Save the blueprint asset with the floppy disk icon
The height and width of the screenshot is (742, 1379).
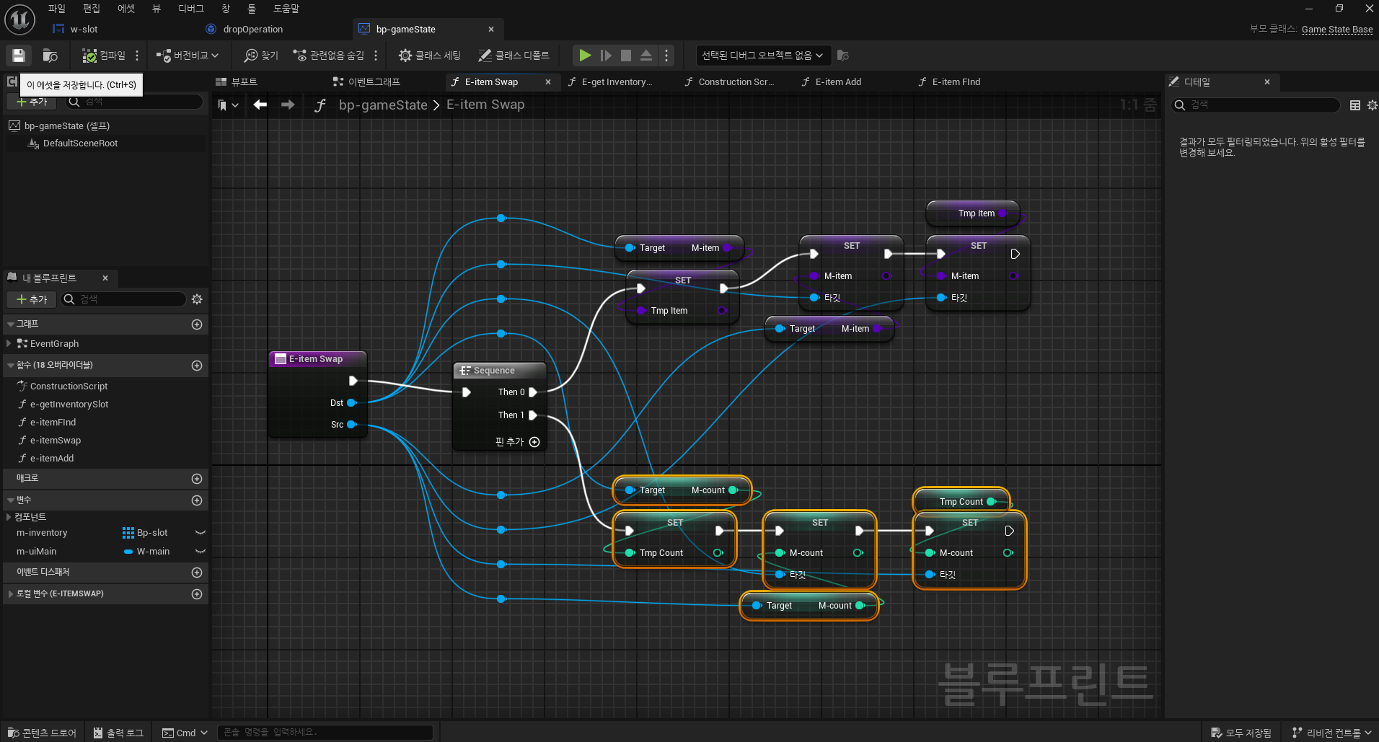point(19,56)
